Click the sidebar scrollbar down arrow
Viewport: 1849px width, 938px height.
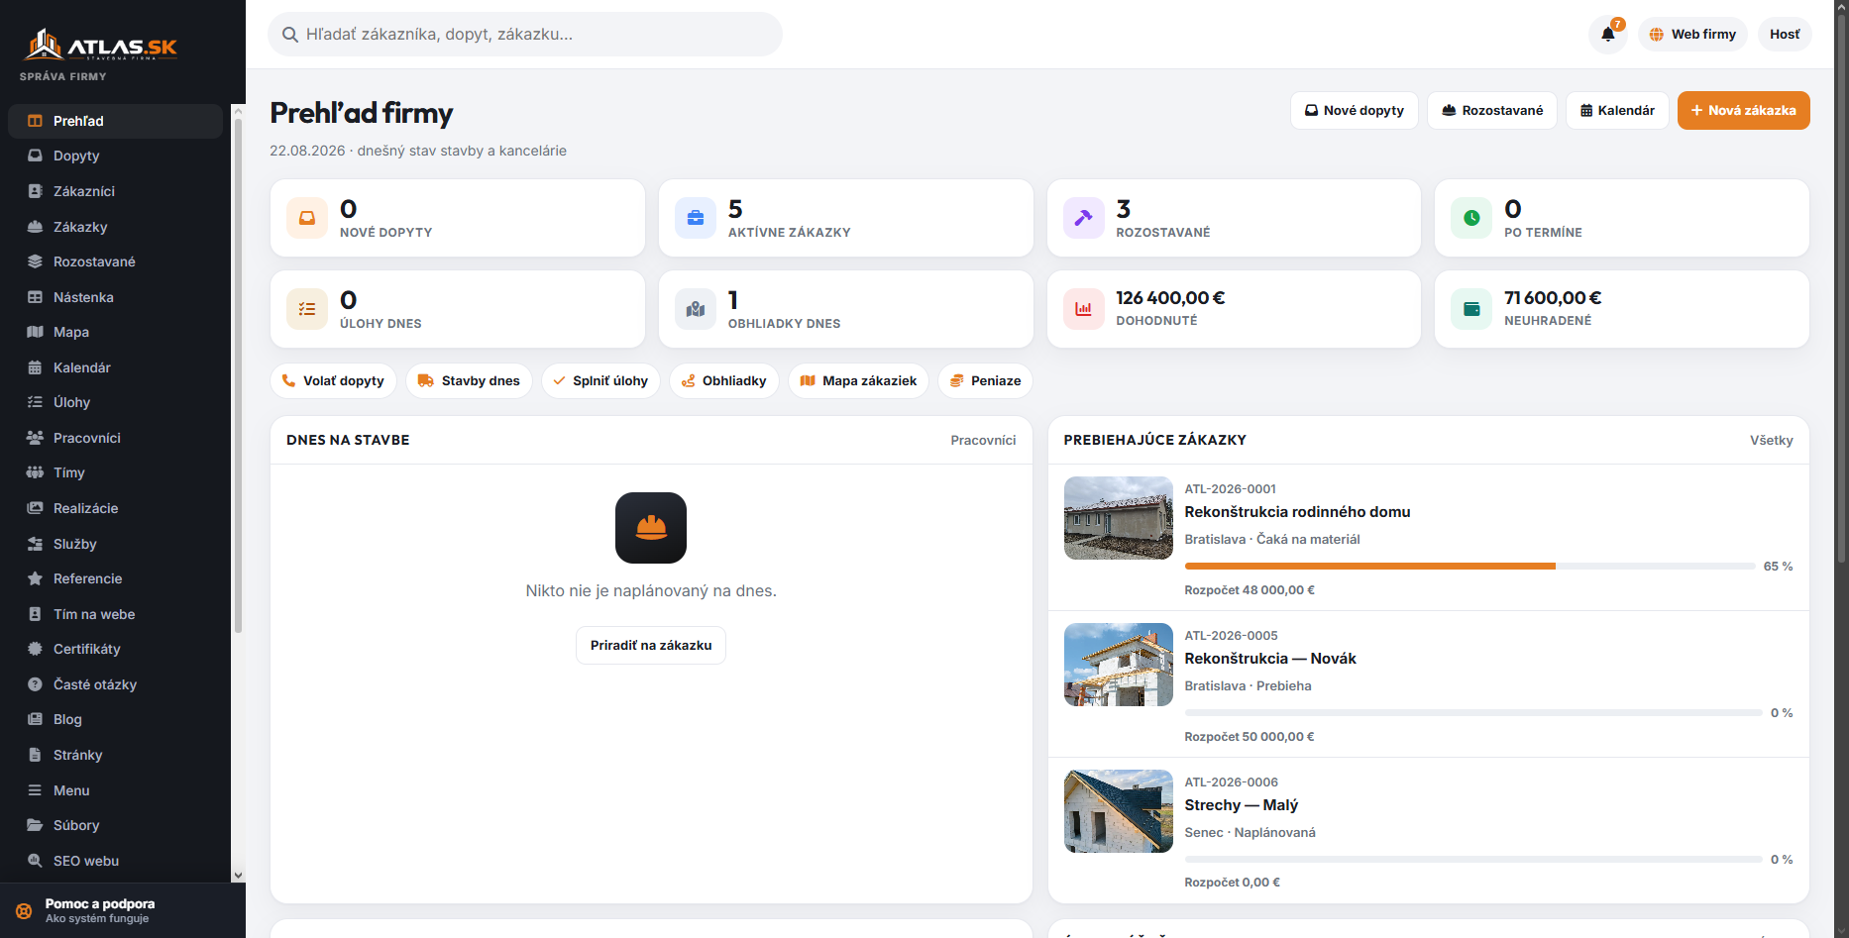pyautogui.click(x=238, y=876)
